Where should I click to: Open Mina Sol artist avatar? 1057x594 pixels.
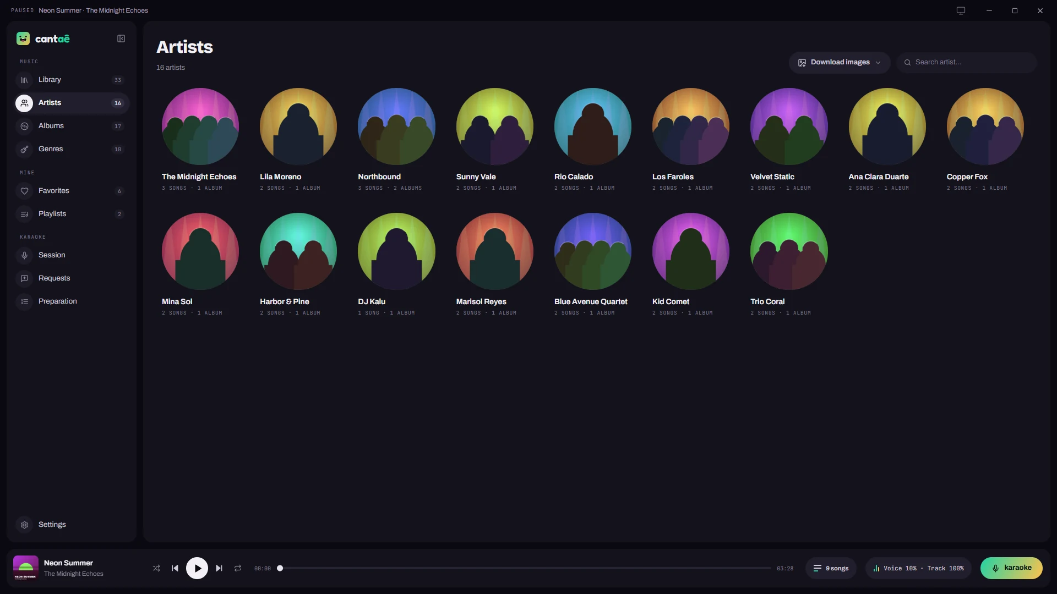[200, 251]
